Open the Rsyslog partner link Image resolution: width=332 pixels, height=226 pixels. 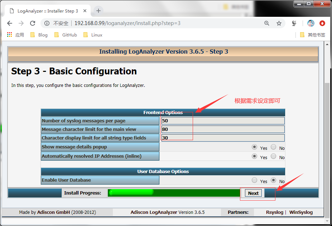[x=275, y=212]
